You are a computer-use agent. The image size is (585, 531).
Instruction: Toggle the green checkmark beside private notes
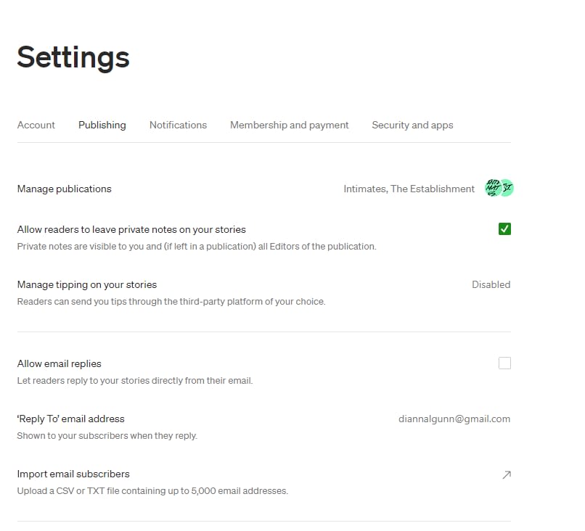[504, 229]
